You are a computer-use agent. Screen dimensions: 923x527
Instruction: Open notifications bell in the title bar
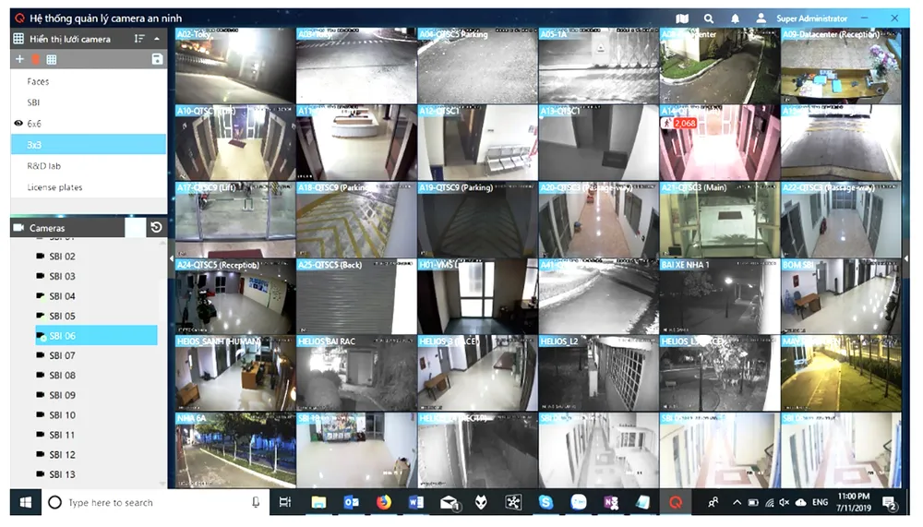(736, 18)
